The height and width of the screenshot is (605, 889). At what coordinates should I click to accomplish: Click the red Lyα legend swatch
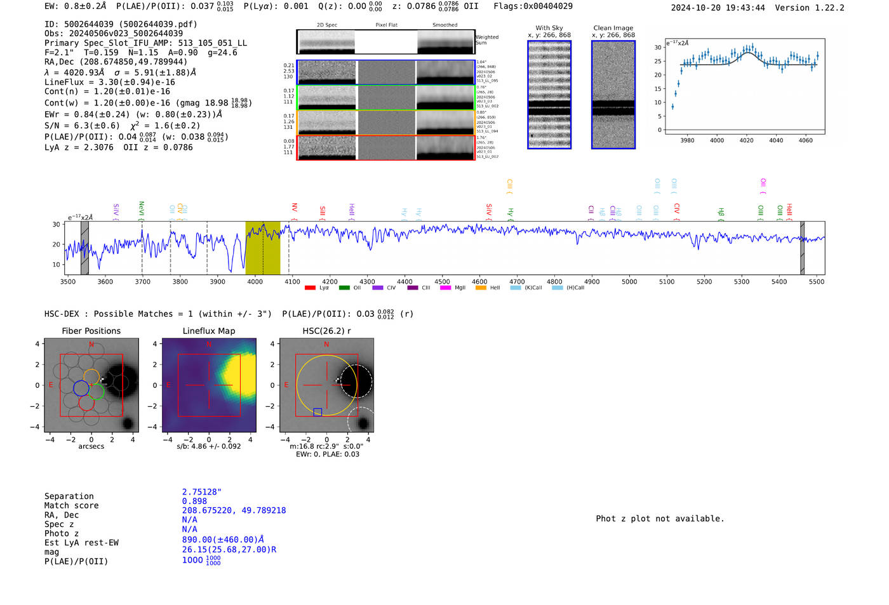310,288
